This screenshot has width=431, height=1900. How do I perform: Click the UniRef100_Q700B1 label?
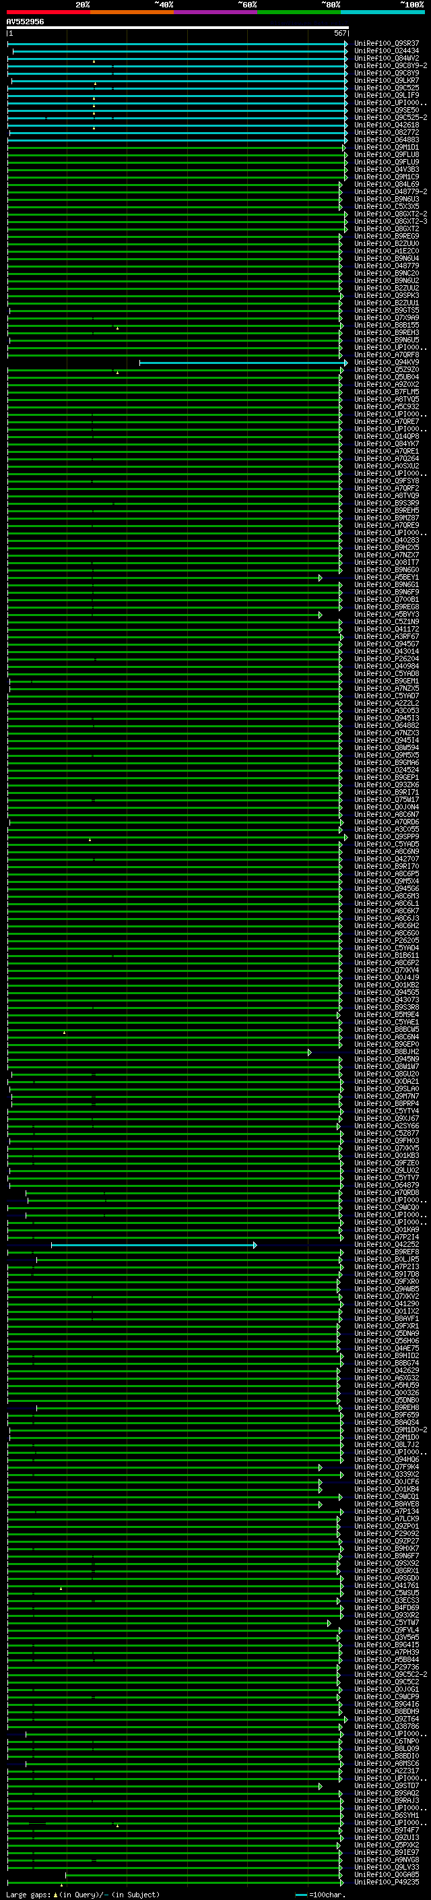tap(387, 600)
